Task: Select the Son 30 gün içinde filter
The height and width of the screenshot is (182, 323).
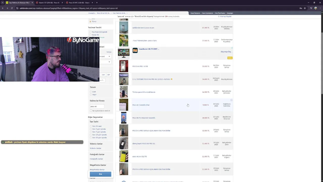Action: point(91,138)
